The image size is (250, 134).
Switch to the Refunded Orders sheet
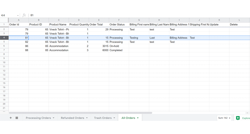[73, 118]
